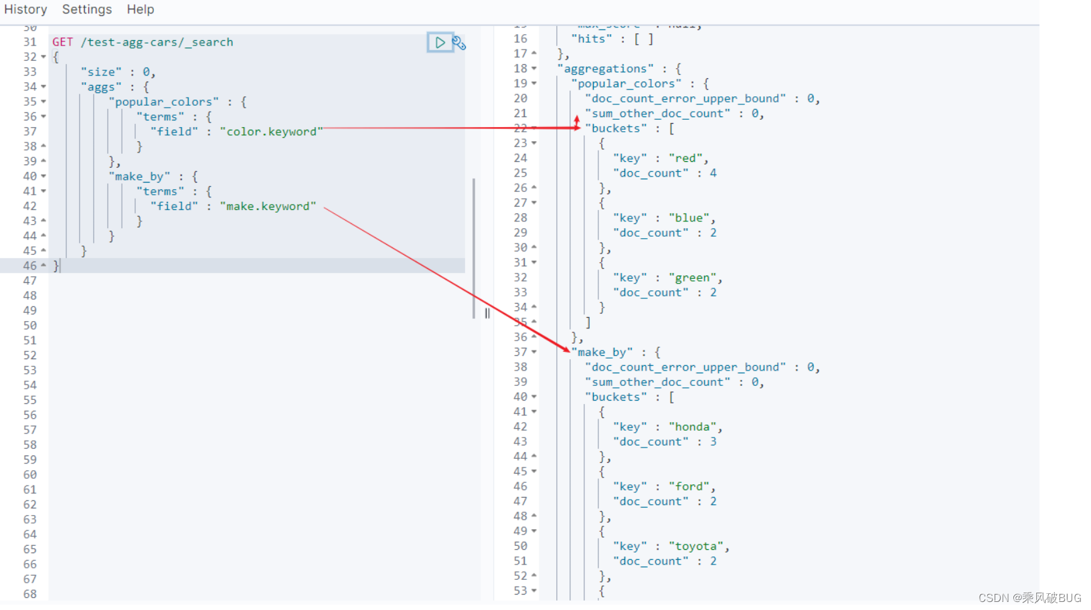Click "hits" : [ ] in response

(x=612, y=39)
